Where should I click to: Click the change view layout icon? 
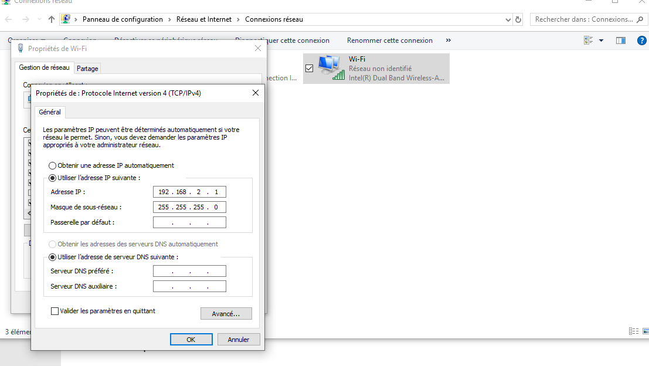pyautogui.click(x=589, y=40)
